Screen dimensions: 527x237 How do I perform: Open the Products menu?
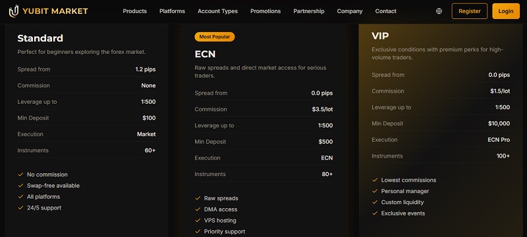[x=135, y=11]
